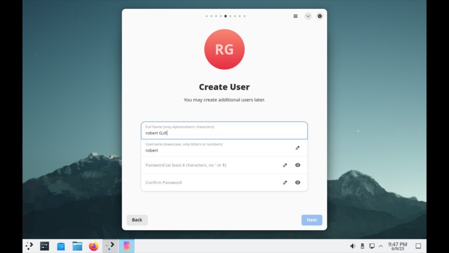
Task: Click the Create User heading
Action: tap(224, 87)
